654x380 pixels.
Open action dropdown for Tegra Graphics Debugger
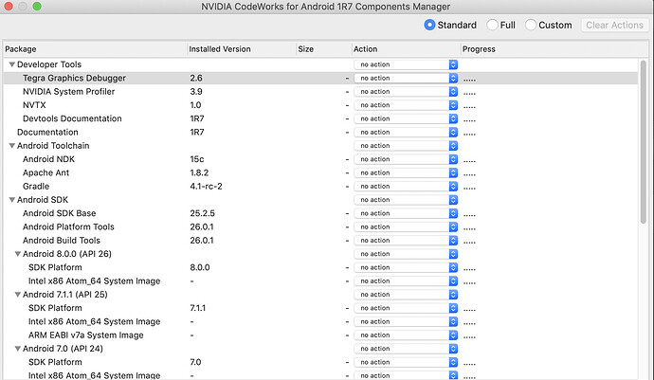coord(406,78)
